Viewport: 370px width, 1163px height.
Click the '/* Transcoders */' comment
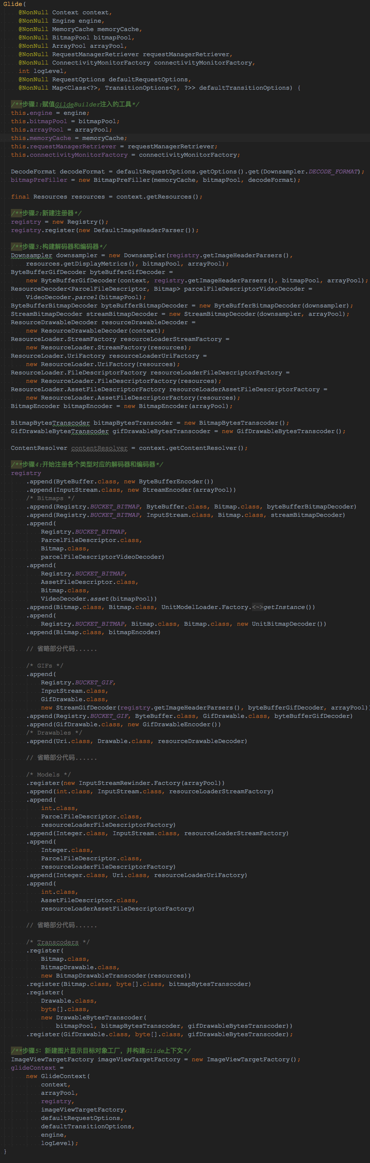pyautogui.click(x=58, y=942)
